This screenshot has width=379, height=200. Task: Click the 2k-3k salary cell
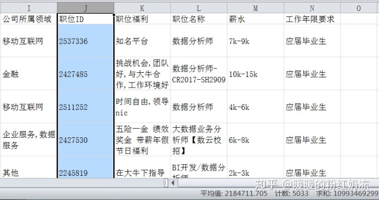(x=255, y=167)
